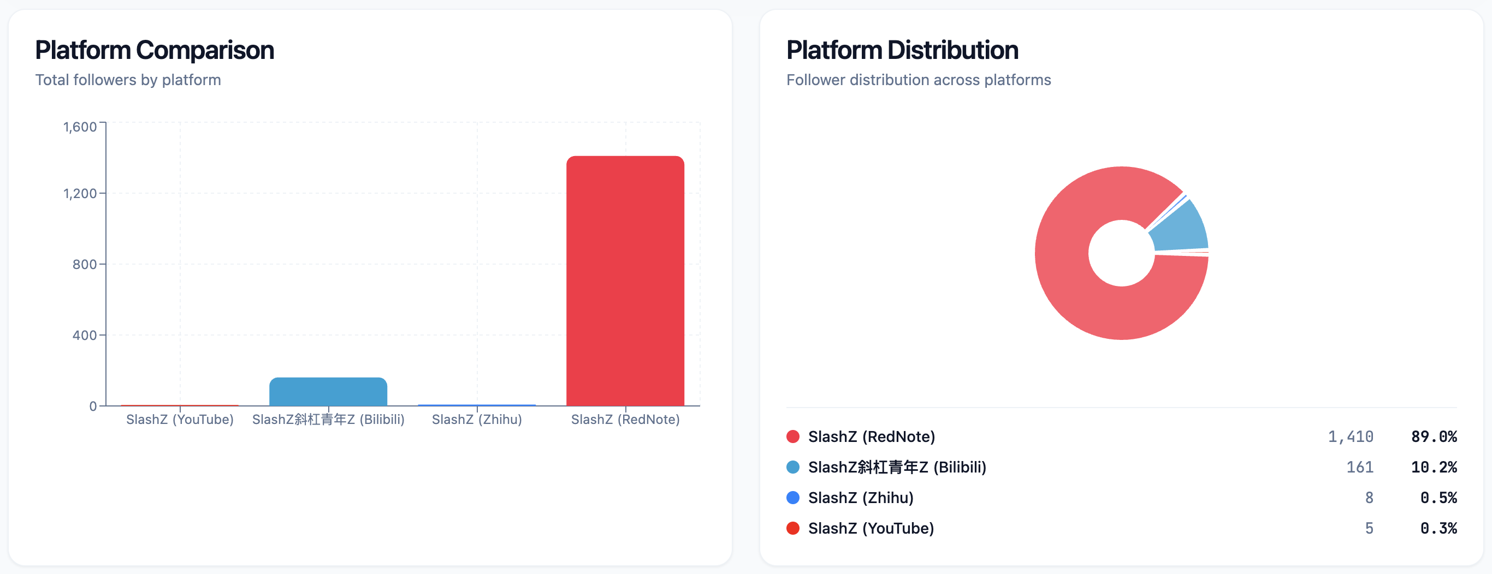Click the SlashZ (YouTube) legend label
The image size is (1492, 574).
[871, 529]
